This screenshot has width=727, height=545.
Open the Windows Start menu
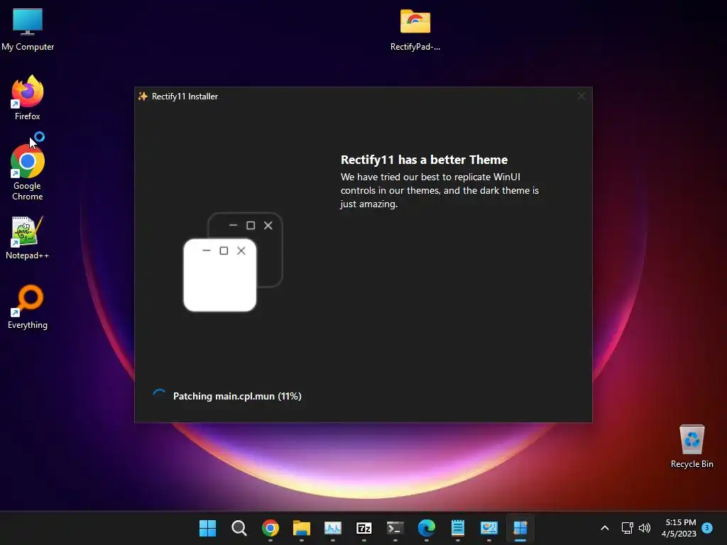pyautogui.click(x=207, y=528)
